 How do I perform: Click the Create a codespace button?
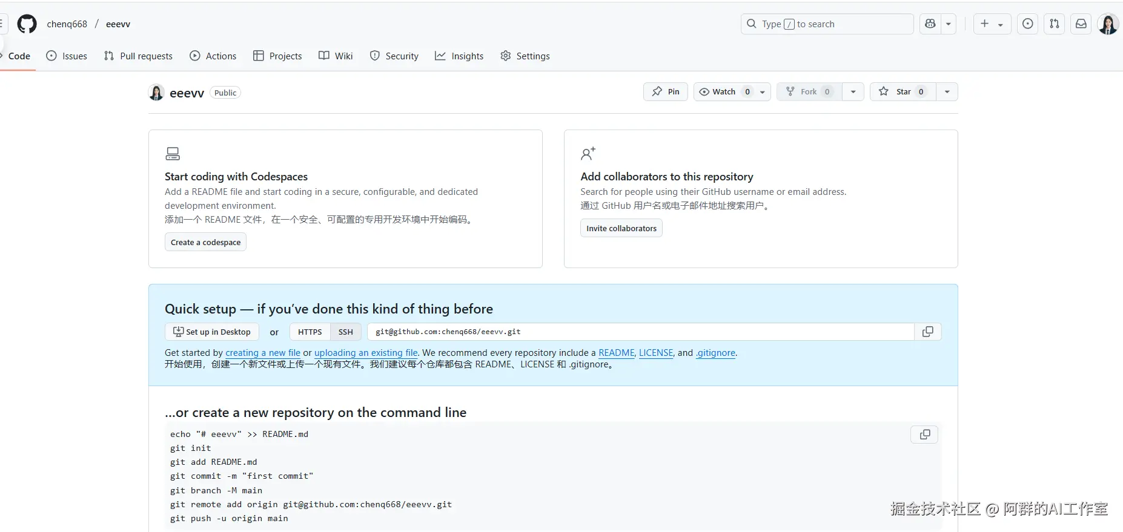coord(205,242)
